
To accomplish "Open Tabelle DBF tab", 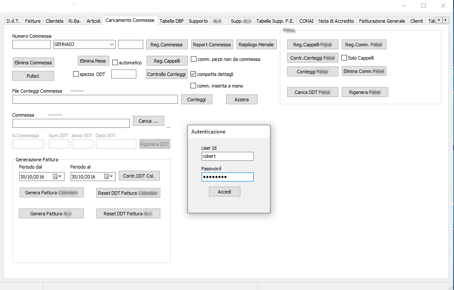I will (x=172, y=21).
